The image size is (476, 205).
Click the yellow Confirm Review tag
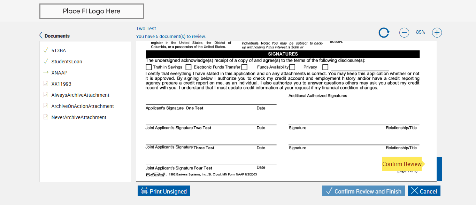403,164
